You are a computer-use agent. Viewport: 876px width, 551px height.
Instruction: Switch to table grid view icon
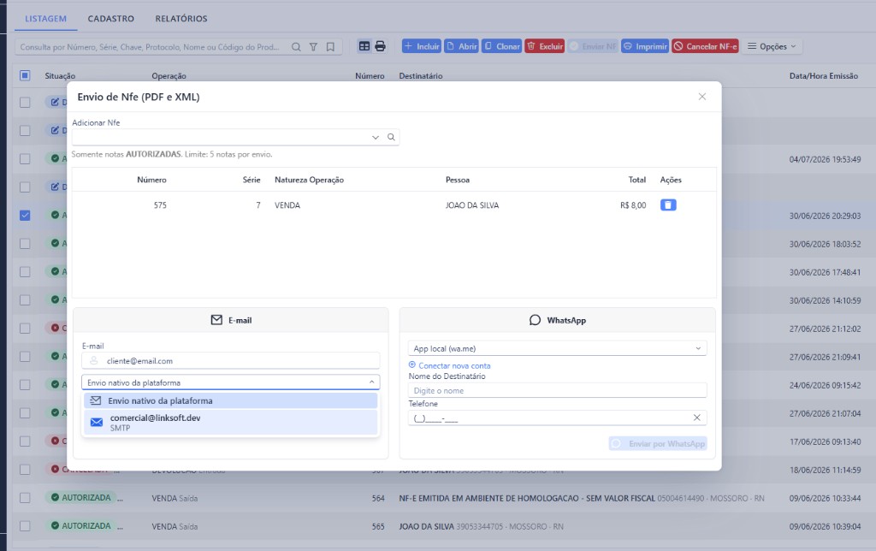tap(364, 46)
